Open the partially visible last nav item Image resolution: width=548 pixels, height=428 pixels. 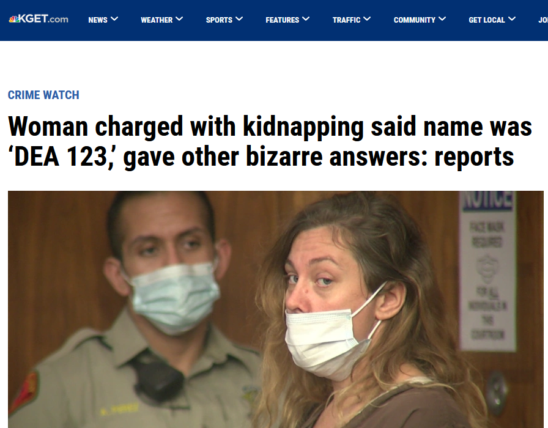pos(543,20)
